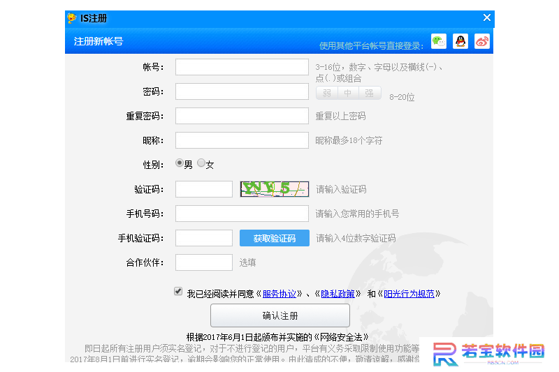This screenshot has width=559, height=372.
Task: Click the 请输入4位数字验证码 hint text
Action: click(x=356, y=238)
